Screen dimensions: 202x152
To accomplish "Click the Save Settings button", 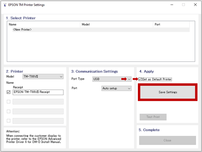I will coord(168,92).
